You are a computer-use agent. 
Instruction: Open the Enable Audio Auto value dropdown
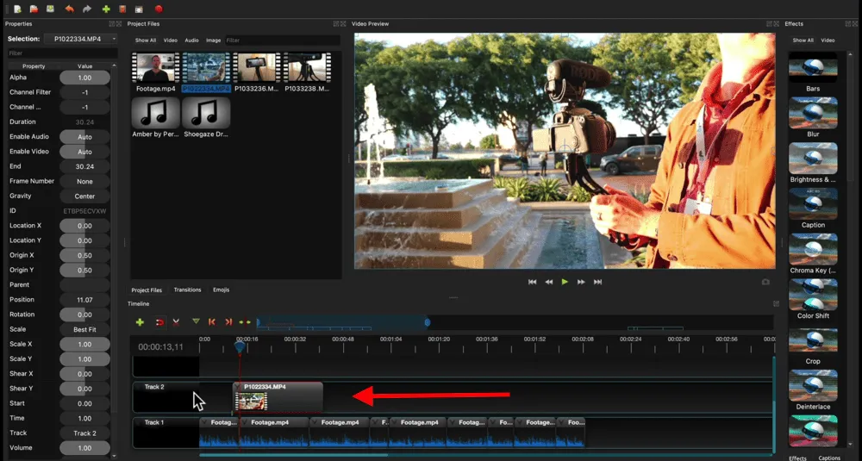click(84, 137)
